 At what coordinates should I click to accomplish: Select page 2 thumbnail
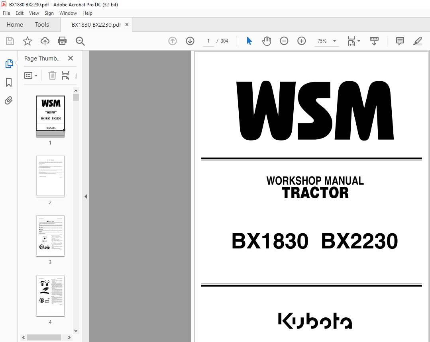click(51, 176)
